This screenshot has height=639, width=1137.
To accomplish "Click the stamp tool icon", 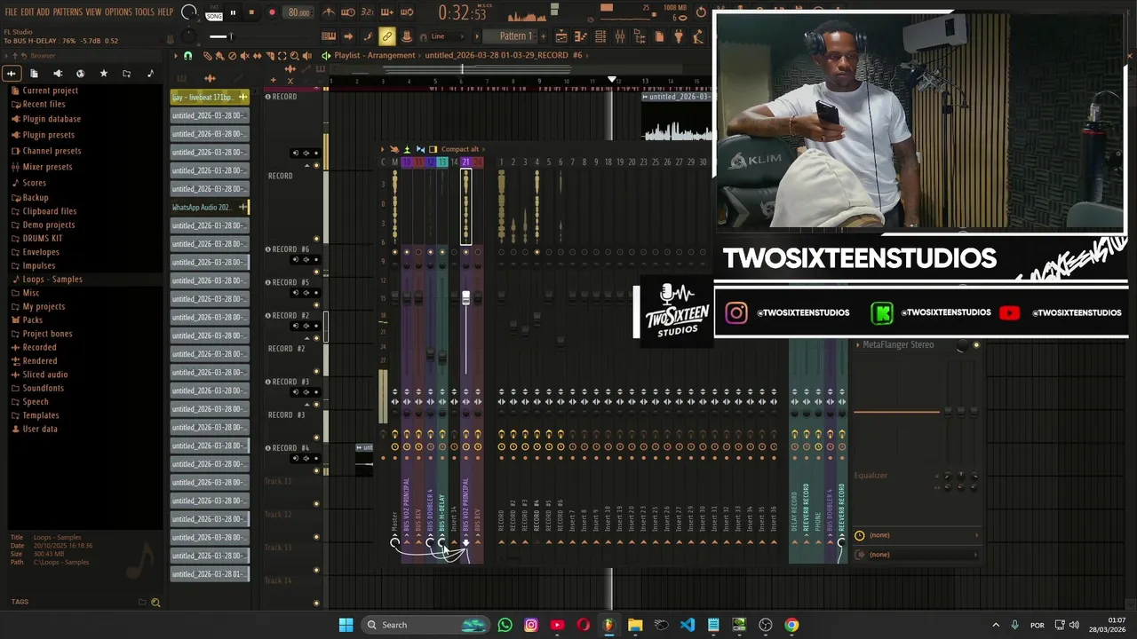I will 406,36.
